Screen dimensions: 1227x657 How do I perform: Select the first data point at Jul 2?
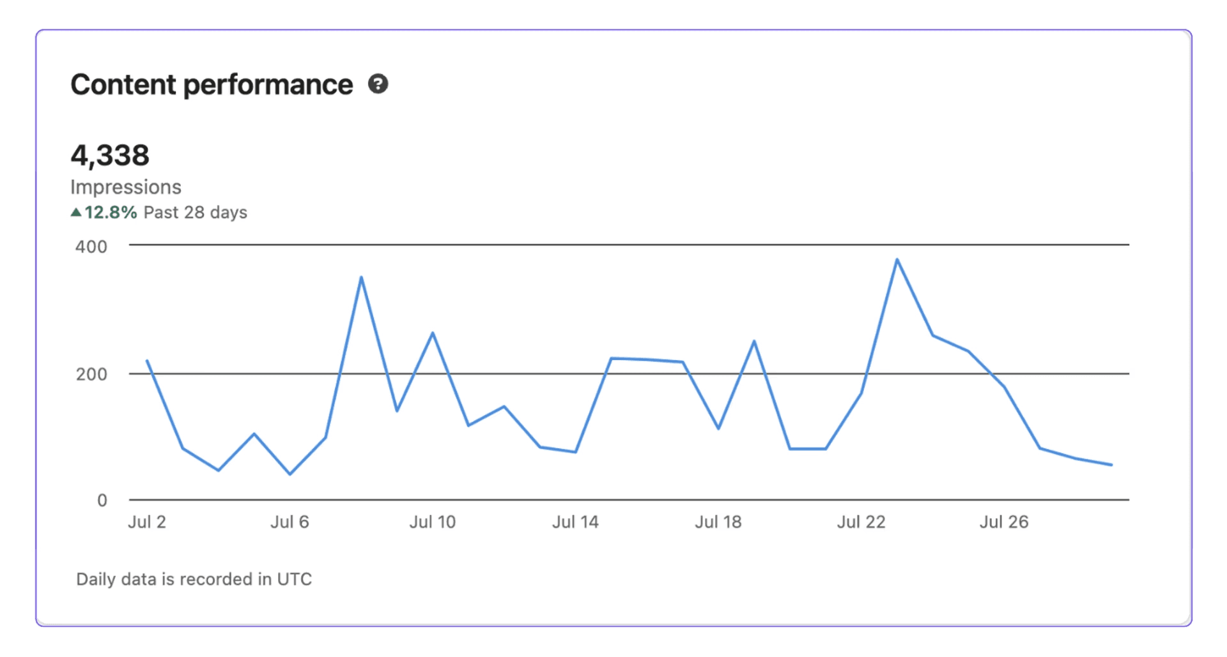146,361
